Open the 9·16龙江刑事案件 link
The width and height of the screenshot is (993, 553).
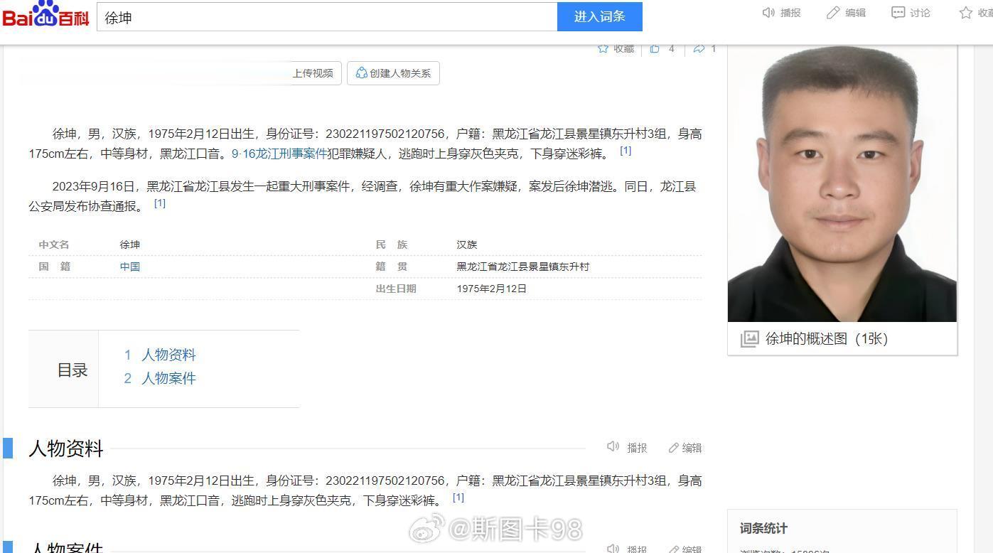tap(279, 154)
